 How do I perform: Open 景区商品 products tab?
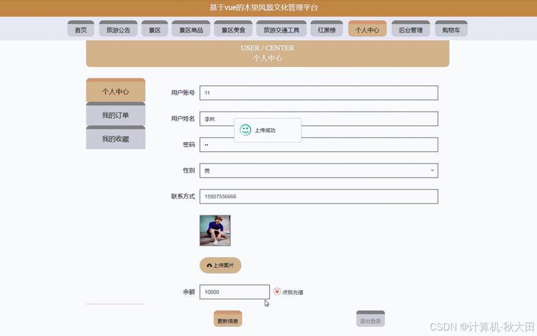(x=191, y=29)
